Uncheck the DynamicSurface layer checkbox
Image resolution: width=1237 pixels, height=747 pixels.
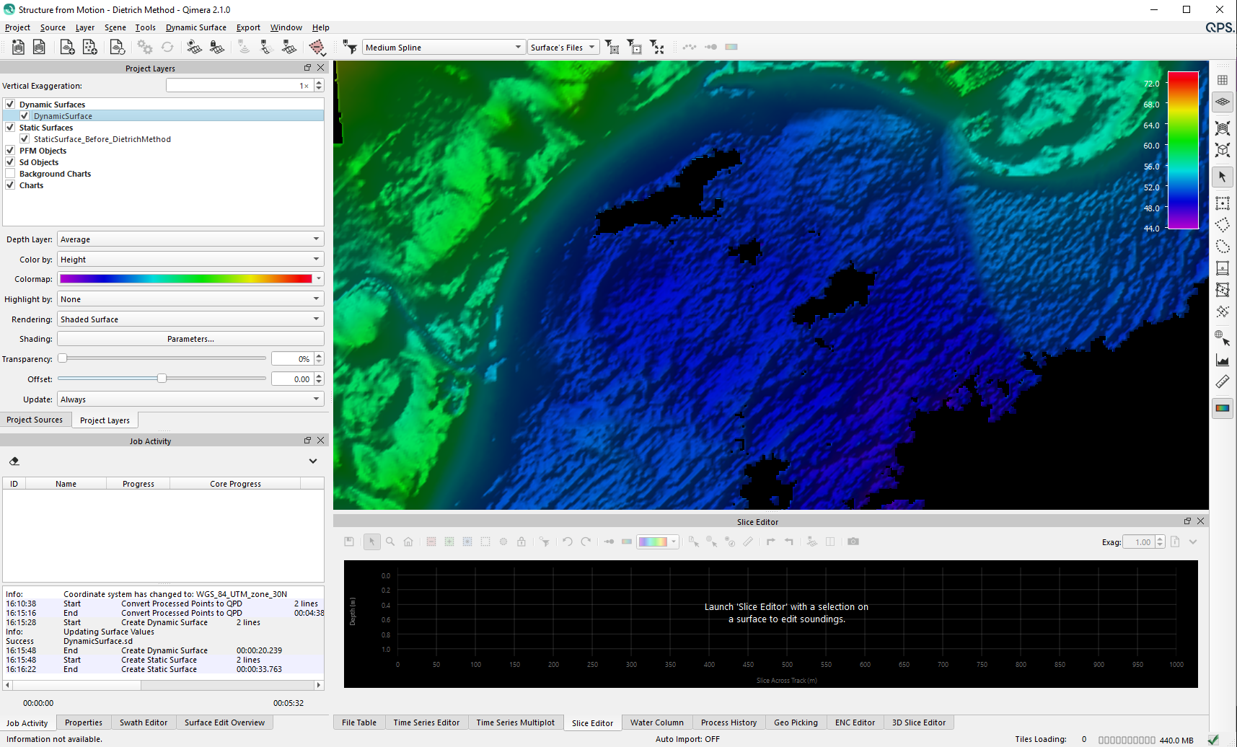25,116
